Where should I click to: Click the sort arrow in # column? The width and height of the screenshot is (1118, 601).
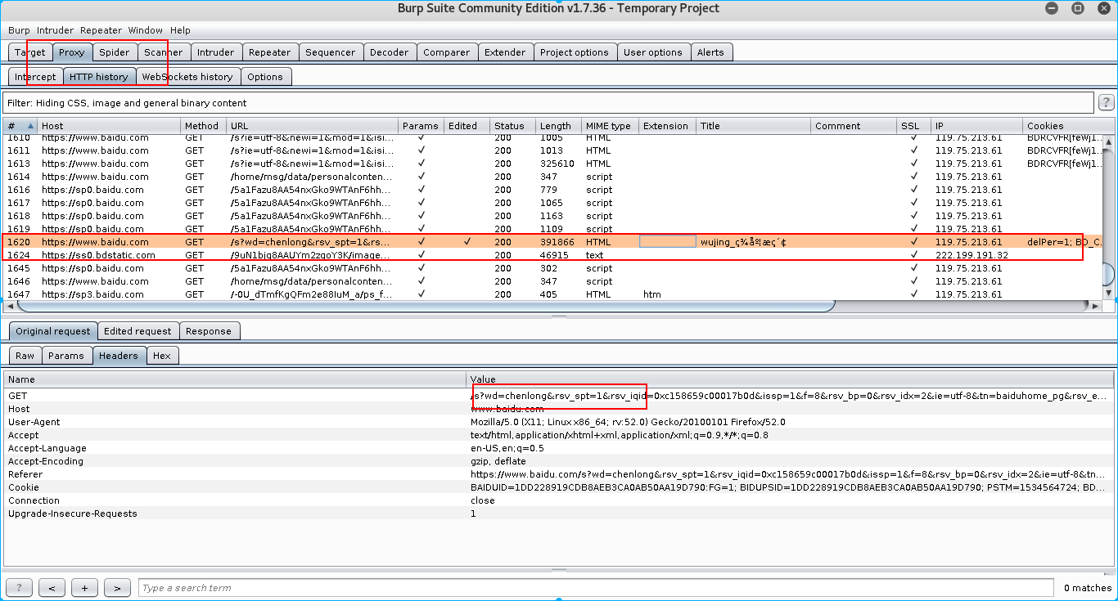pyautogui.click(x=31, y=126)
